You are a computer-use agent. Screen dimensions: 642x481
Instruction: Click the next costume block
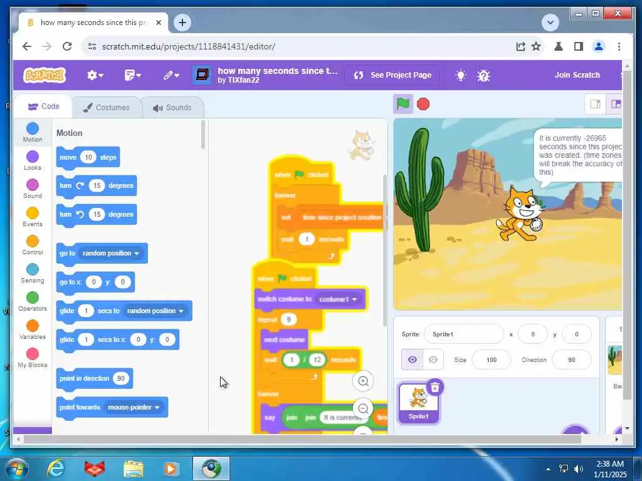(x=284, y=339)
